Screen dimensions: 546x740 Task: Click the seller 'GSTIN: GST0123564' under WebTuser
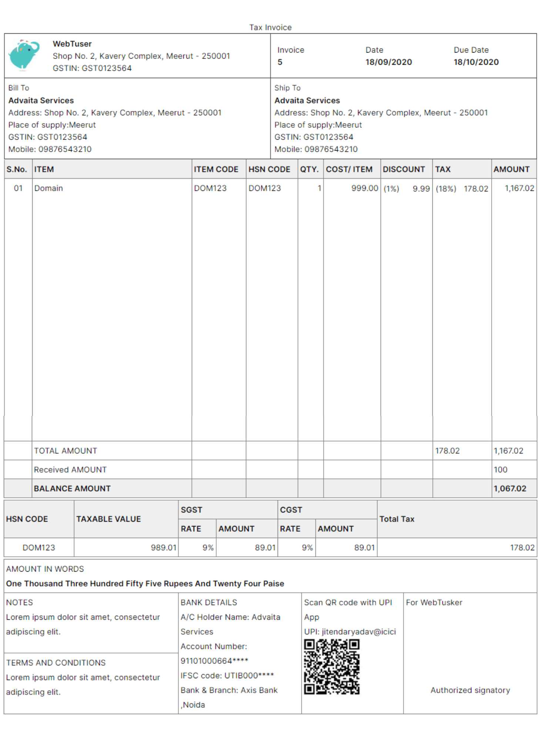(92, 68)
